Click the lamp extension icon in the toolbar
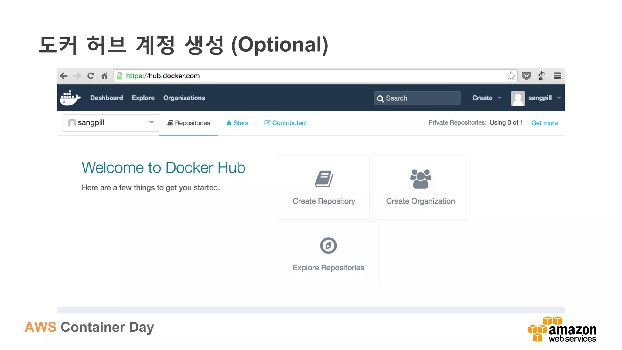622x350 pixels. click(x=542, y=76)
